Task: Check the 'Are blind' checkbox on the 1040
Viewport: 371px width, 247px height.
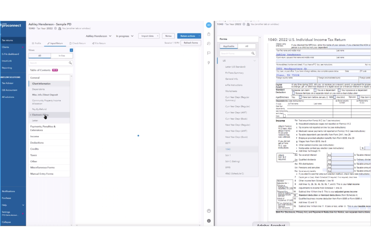Action: click(x=334, y=97)
